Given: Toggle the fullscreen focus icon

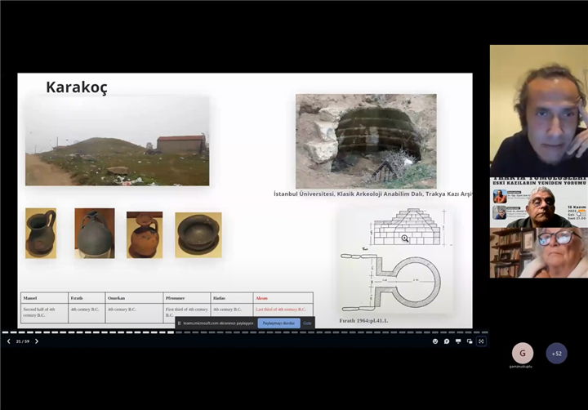Looking at the screenshot, I should tap(481, 341).
